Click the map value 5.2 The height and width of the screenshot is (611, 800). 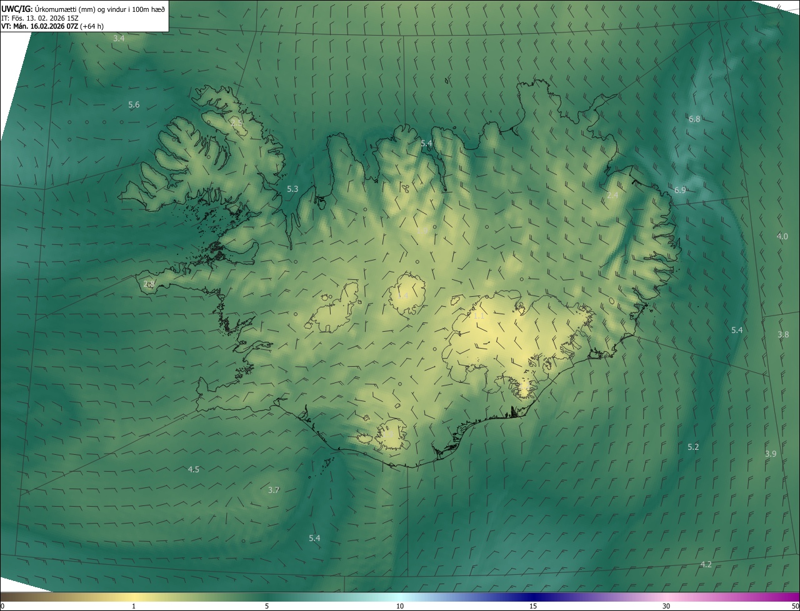pyautogui.click(x=693, y=447)
